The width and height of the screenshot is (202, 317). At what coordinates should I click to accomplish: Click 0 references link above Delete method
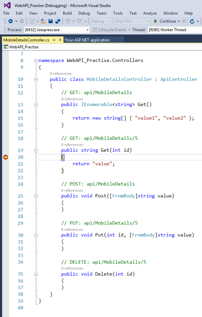click(72, 268)
